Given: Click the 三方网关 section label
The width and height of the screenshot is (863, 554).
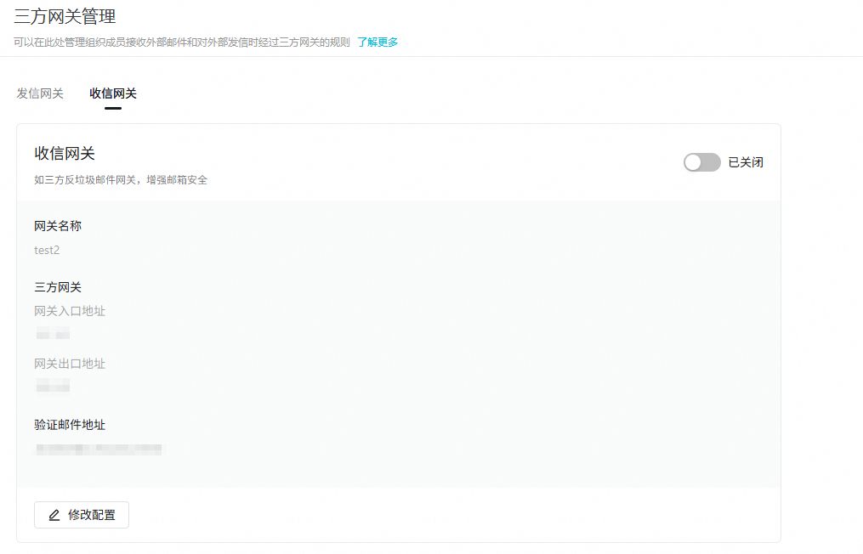Looking at the screenshot, I should click(x=58, y=287).
